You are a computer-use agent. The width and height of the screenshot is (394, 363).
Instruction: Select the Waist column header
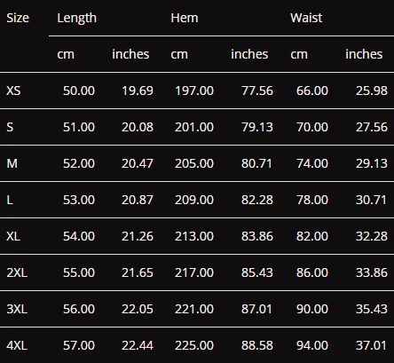(x=306, y=18)
